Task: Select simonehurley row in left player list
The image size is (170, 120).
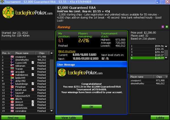Action: [26, 60]
